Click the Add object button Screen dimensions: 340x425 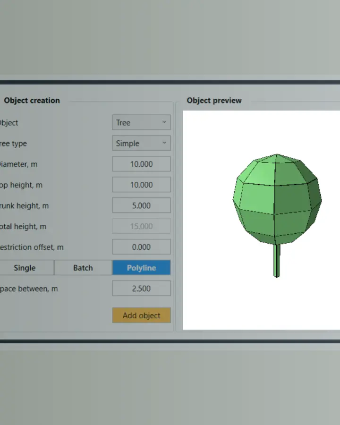click(141, 315)
